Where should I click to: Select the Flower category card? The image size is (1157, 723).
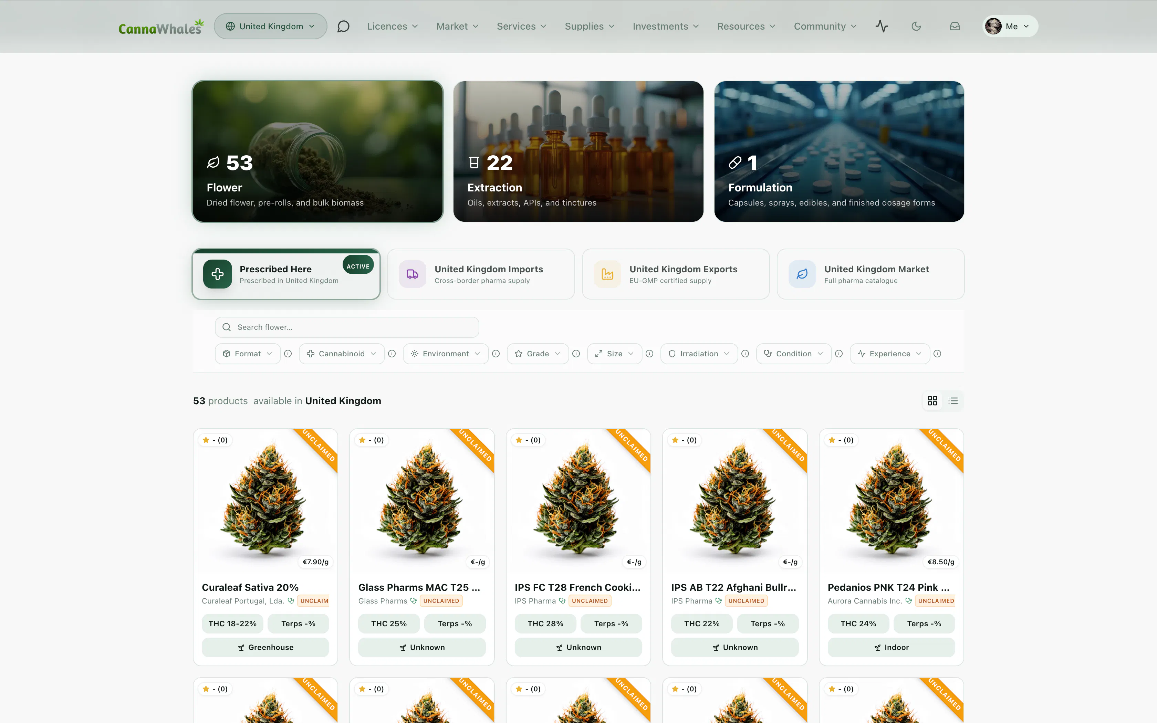pyautogui.click(x=317, y=151)
